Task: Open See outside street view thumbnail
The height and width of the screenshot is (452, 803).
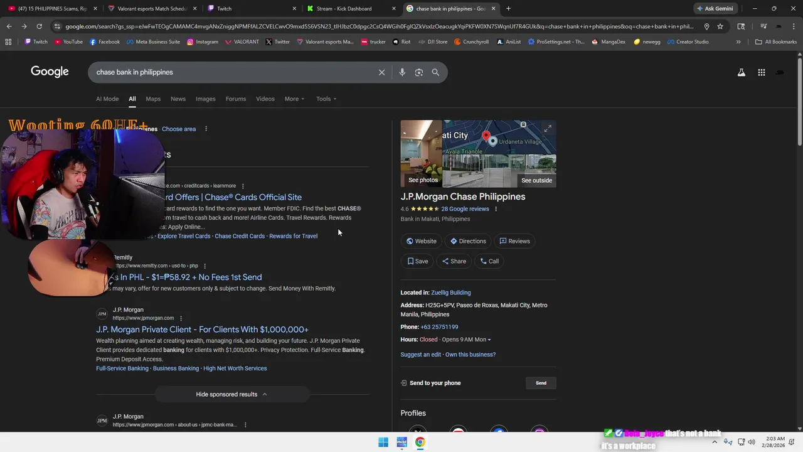Action: point(499,171)
